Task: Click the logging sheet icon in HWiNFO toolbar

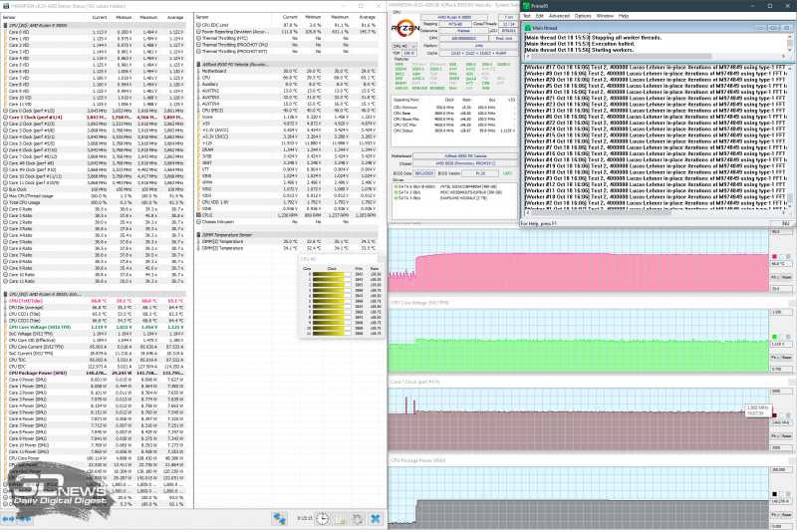Action: pos(340,518)
